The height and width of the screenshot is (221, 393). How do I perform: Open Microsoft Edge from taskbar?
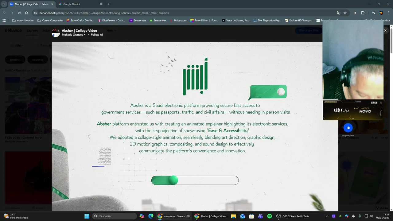[151, 216]
